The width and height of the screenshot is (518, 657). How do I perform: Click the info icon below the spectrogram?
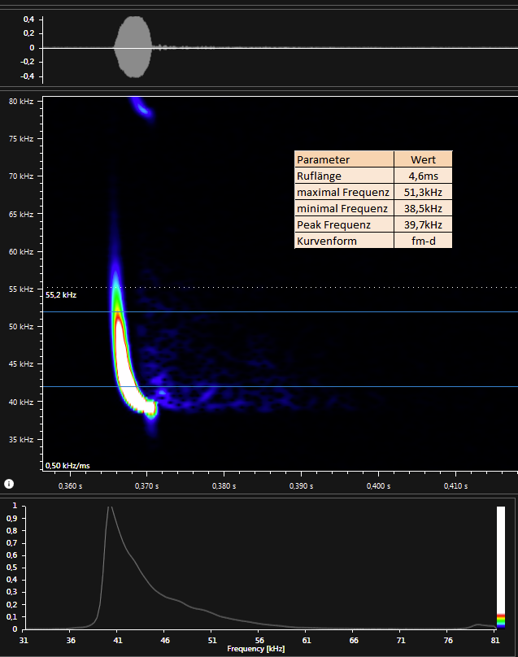coord(8,484)
